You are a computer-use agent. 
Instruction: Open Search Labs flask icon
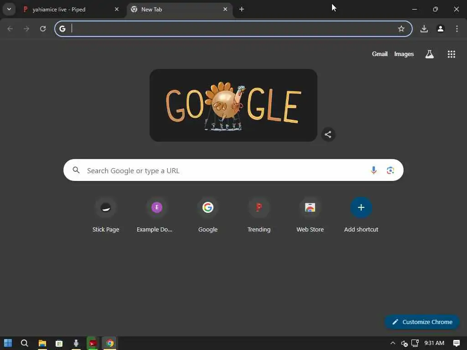430,54
